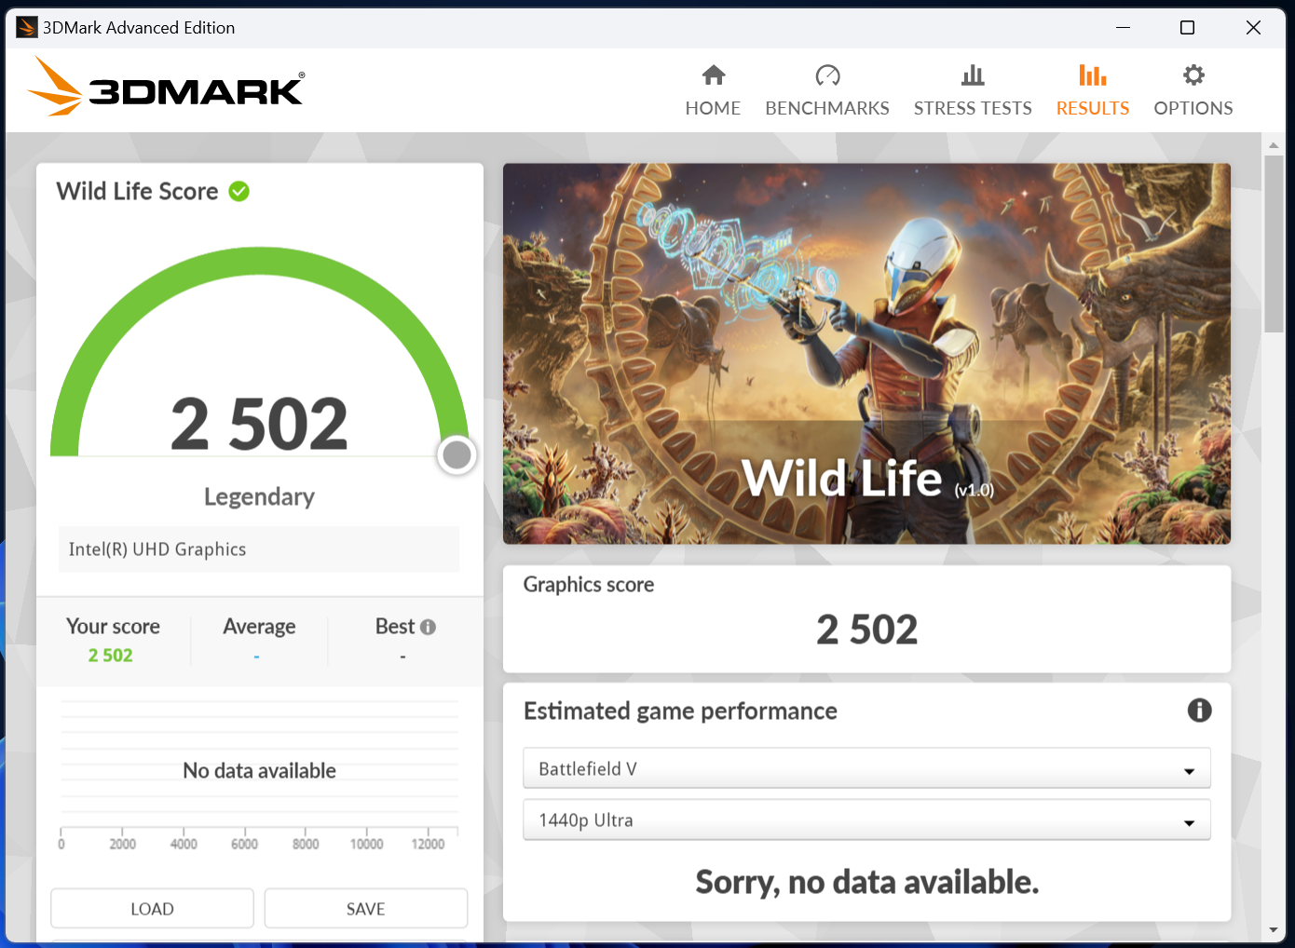Minimize the 3DMark window
Screen dimensions: 1295x948
[1124, 27]
